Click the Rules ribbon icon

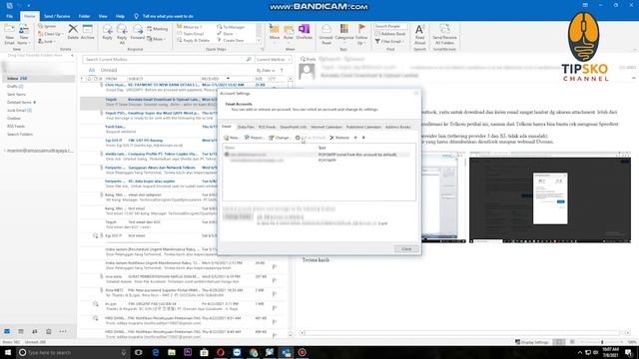[x=289, y=32]
